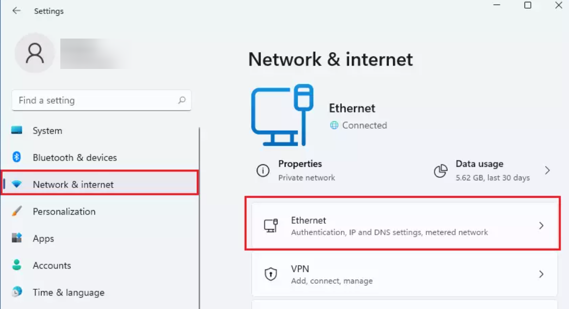Expand the Ethernet settings chevron

click(x=541, y=226)
